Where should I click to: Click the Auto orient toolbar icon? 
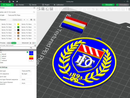point(47,9)
